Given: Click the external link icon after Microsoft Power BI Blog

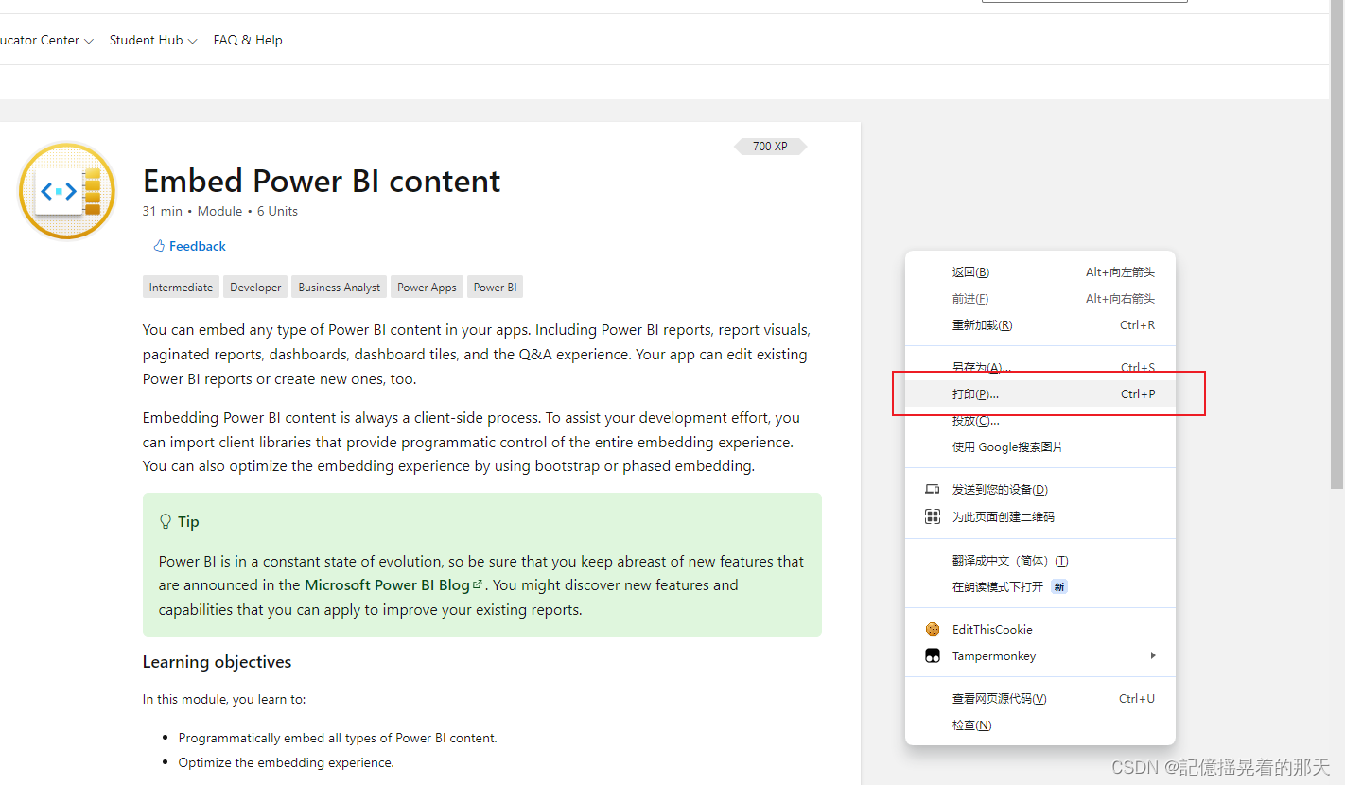Looking at the screenshot, I should [478, 584].
